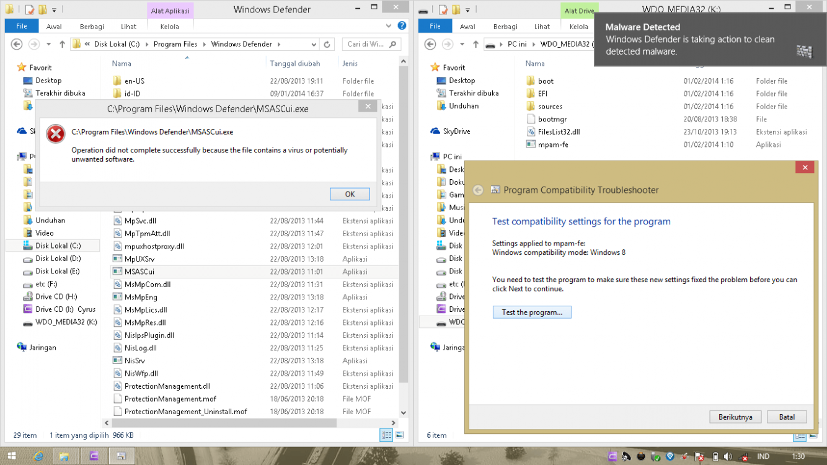The height and width of the screenshot is (465, 827).
Task: Select SkyDrive in WDO_MEDIA32 window sidebar
Action: [456, 131]
